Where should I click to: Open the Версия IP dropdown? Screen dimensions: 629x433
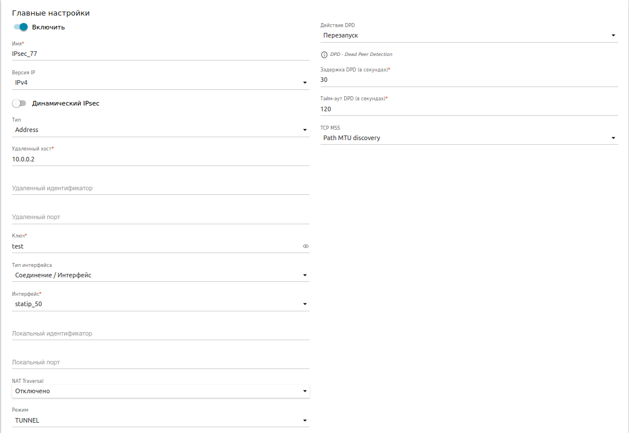[x=160, y=82]
